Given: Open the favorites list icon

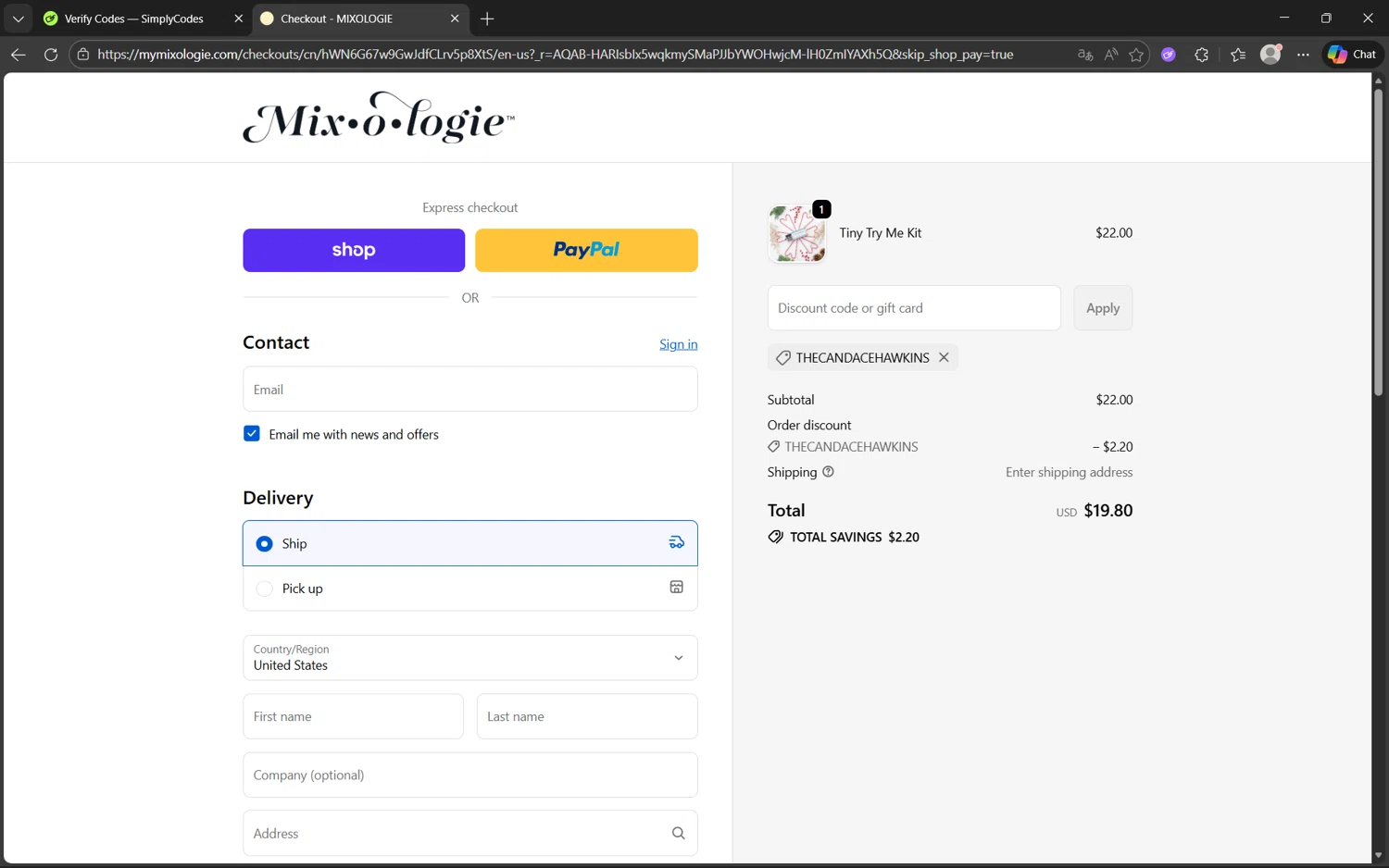Looking at the screenshot, I should point(1238,55).
